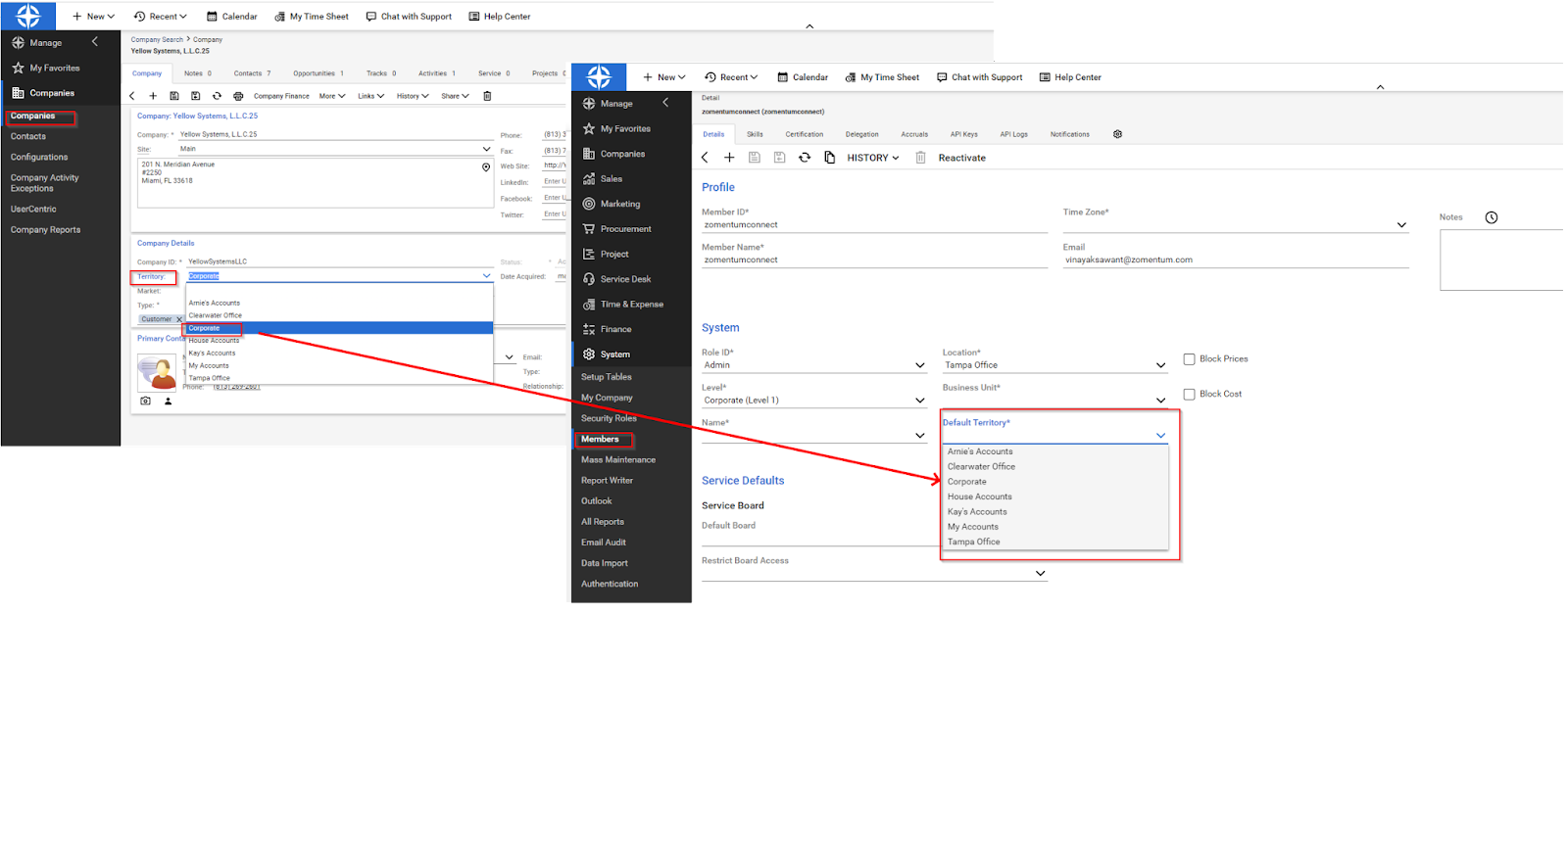Click the Company Finance button

coord(281,96)
